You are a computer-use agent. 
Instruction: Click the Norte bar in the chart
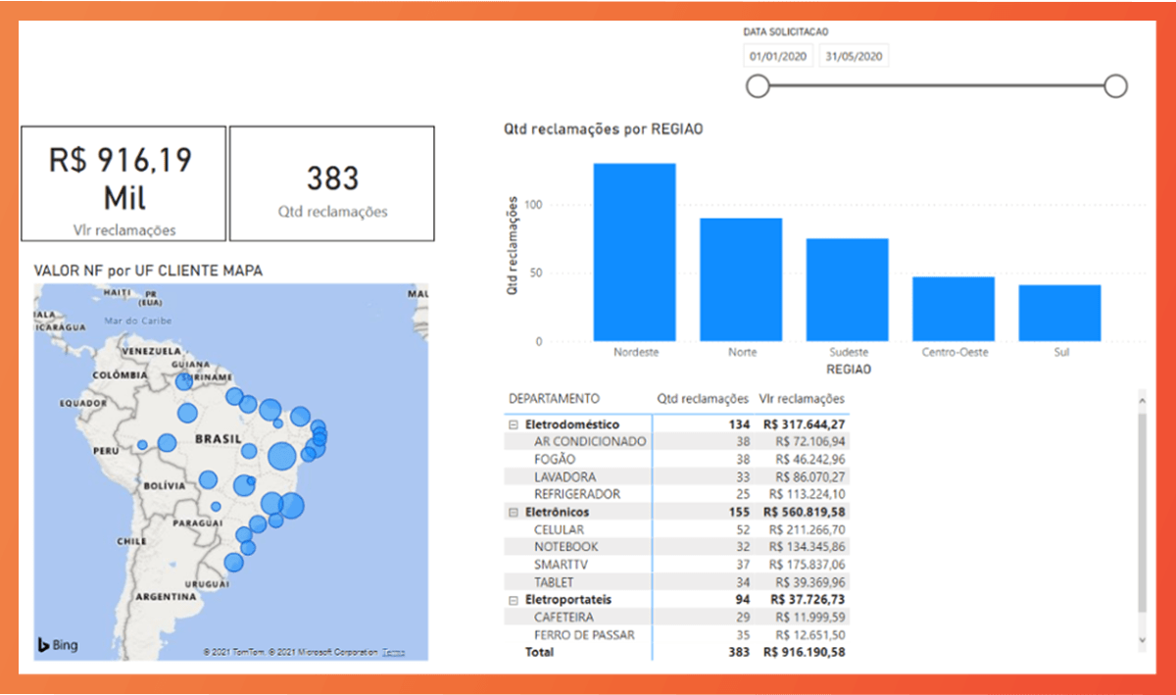pyautogui.click(x=742, y=279)
